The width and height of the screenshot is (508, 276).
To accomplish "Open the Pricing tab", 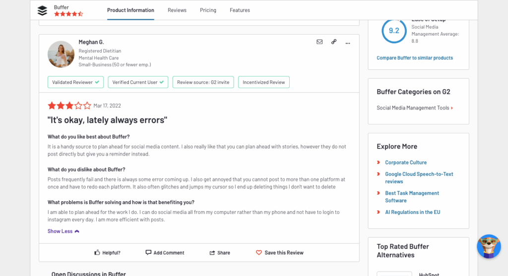I will pyautogui.click(x=208, y=10).
